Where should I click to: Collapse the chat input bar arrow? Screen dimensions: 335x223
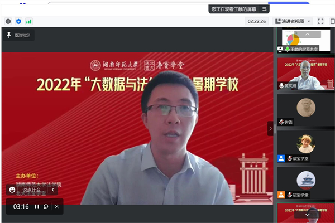(53, 190)
